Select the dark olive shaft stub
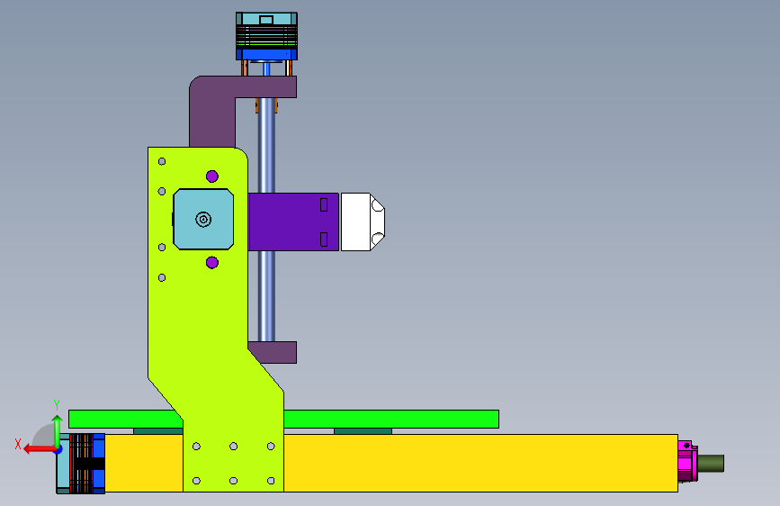 (711, 463)
